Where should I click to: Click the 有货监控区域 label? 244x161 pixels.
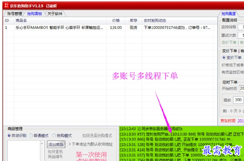coord(233,72)
